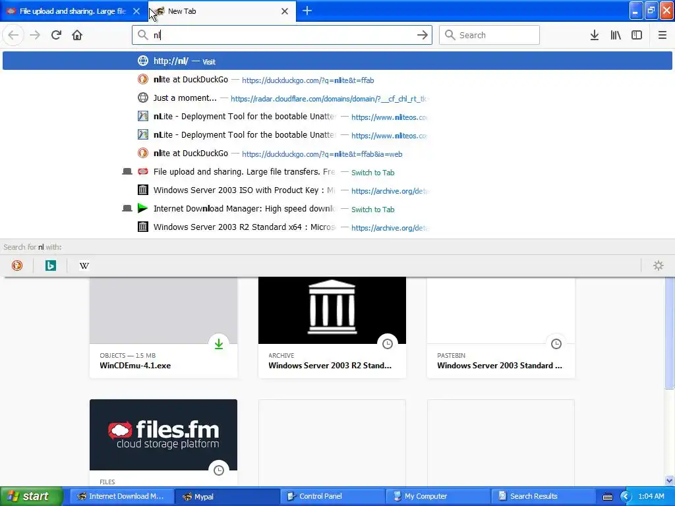Open search settings gear icon
This screenshot has width=675, height=506.
[x=659, y=266]
